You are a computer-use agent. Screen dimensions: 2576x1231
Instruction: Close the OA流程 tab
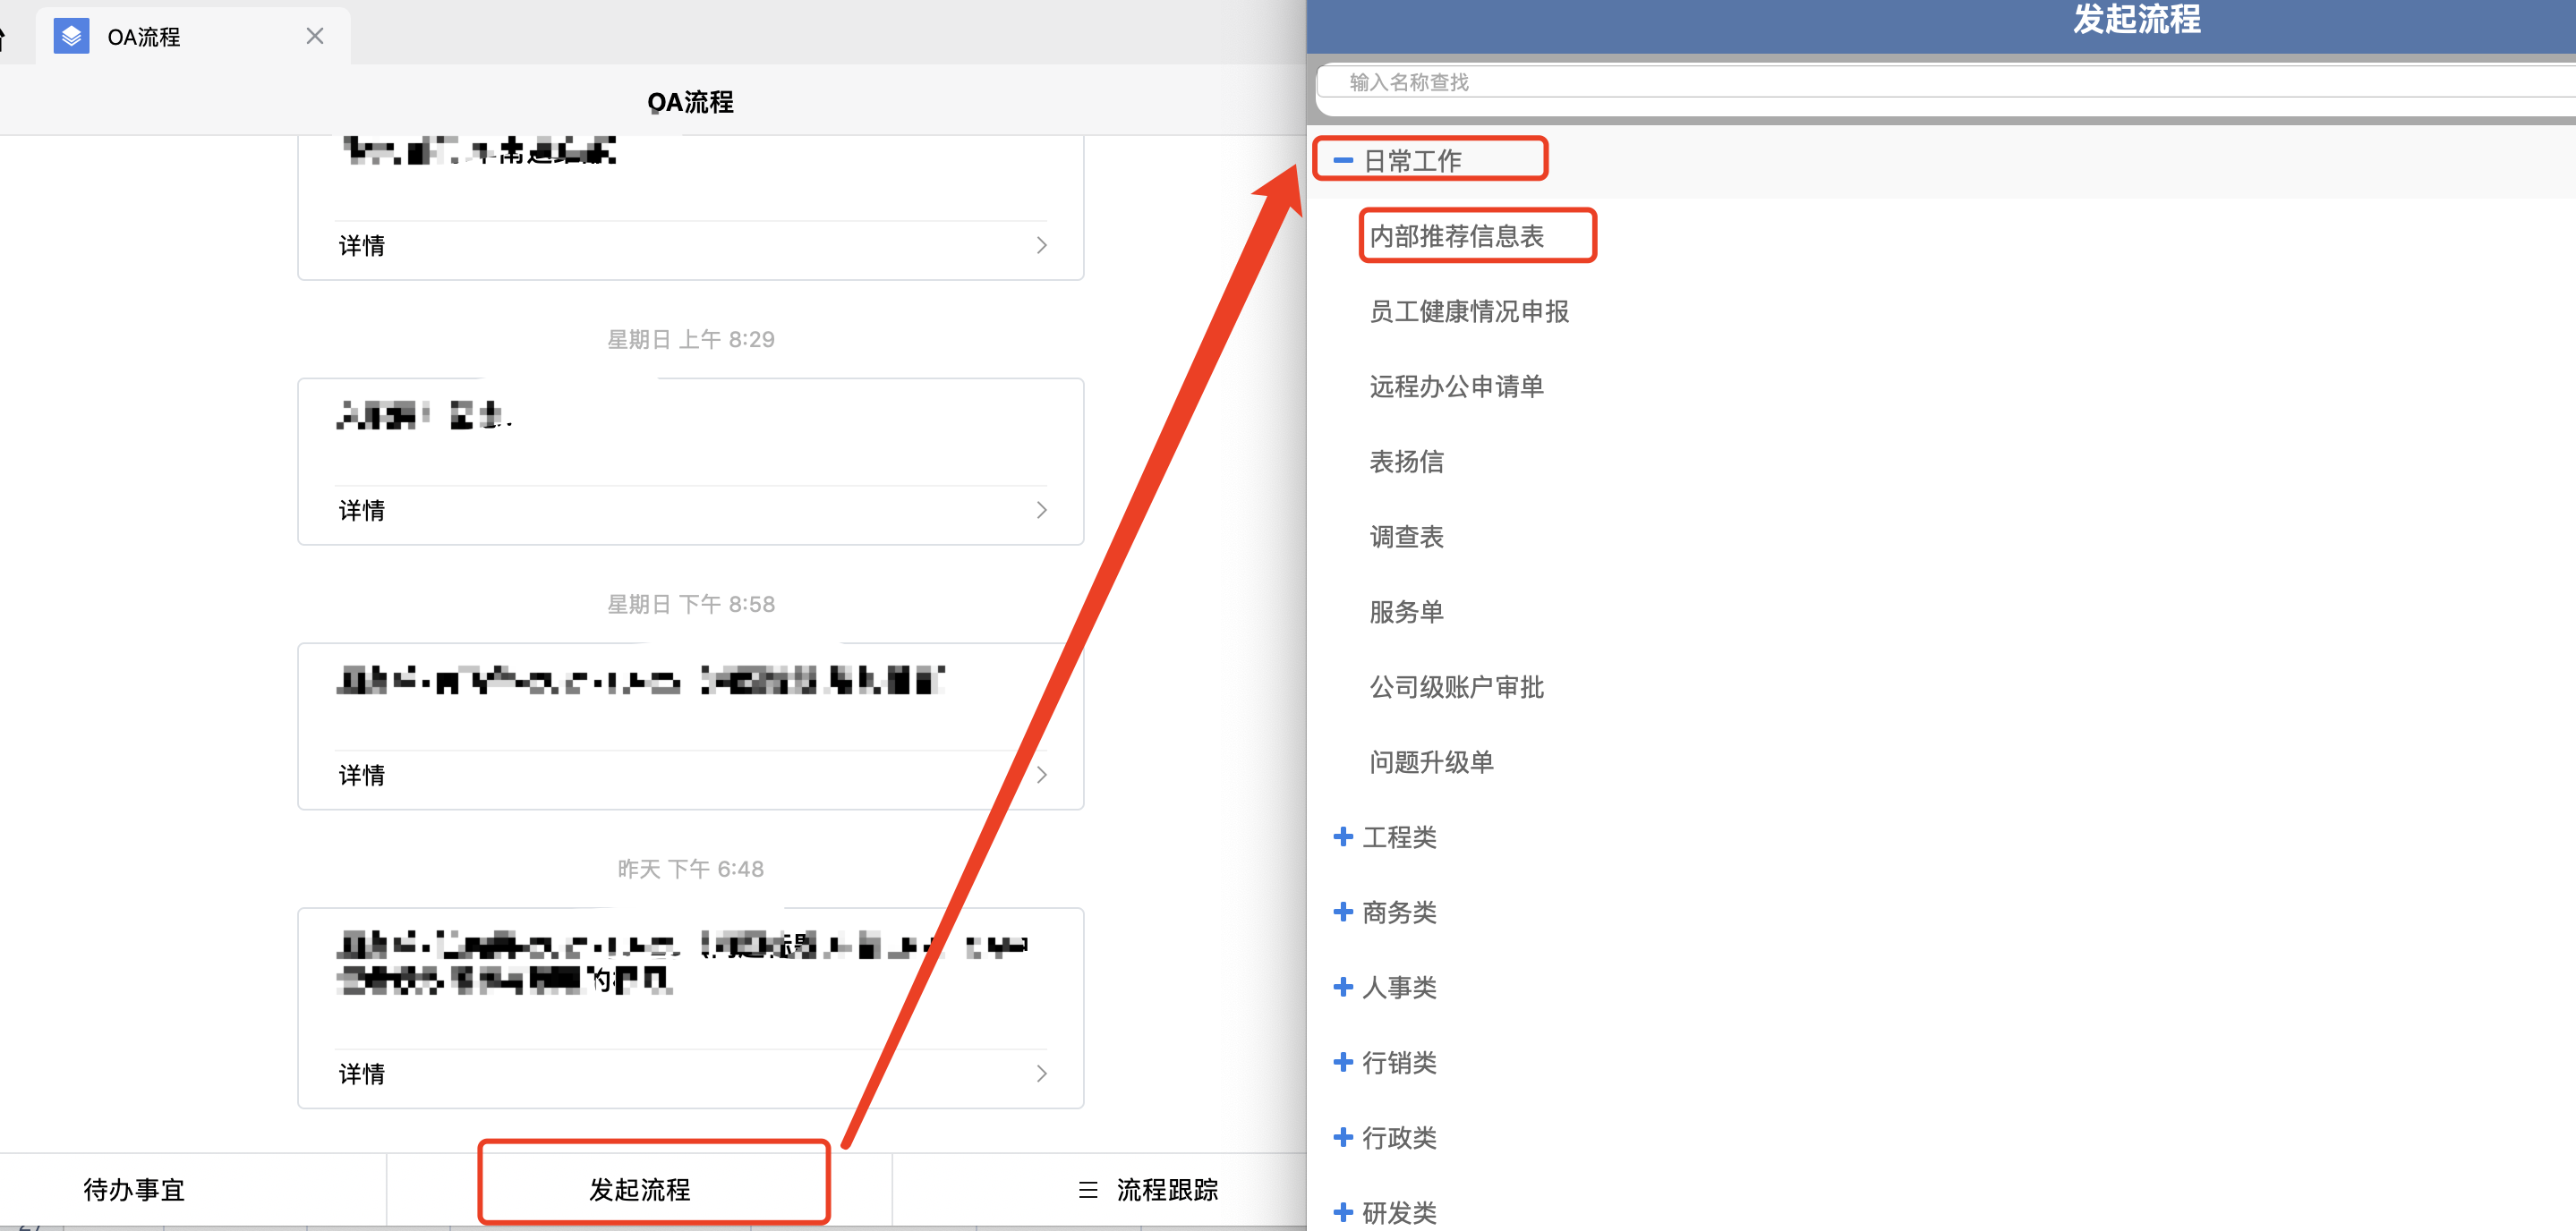pyautogui.click(x=315, y=37)
